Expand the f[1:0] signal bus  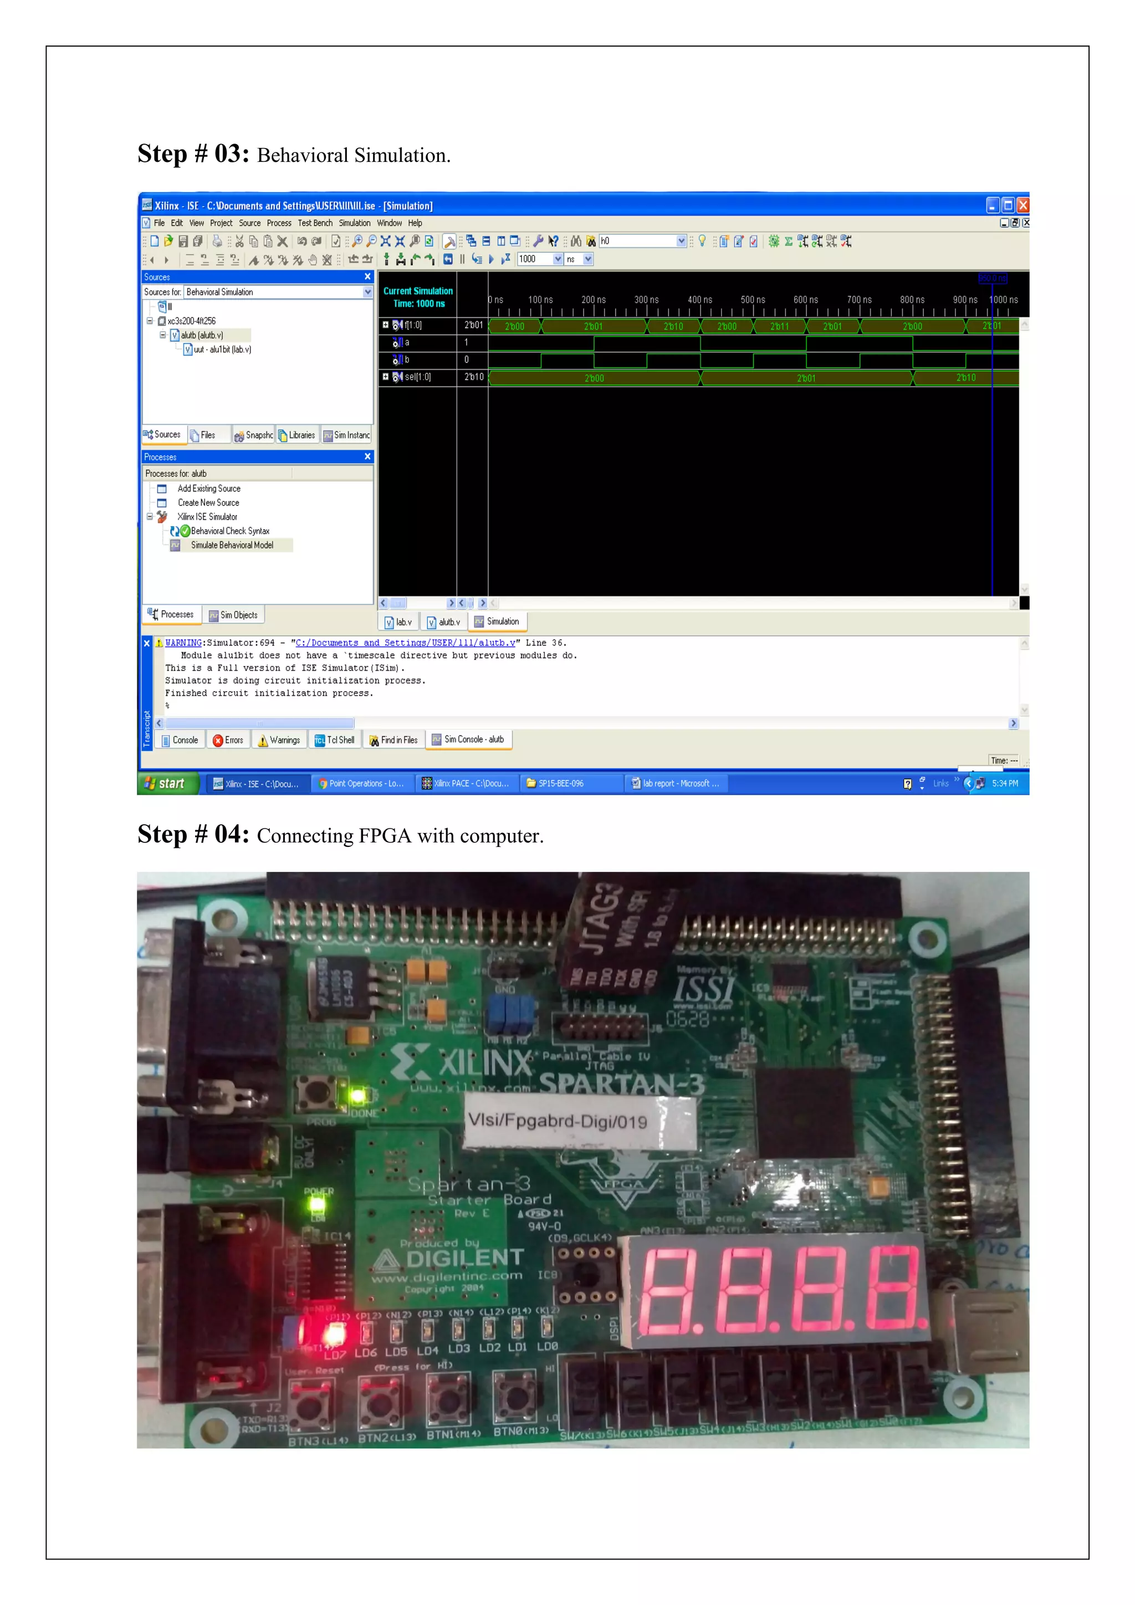(385, 325)
